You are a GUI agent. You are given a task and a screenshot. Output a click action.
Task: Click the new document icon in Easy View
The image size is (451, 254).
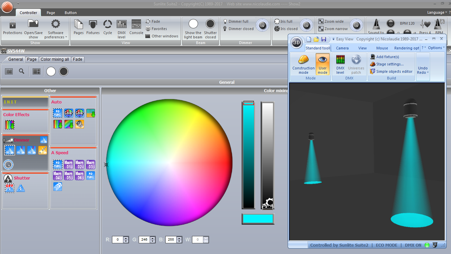[x=309, y=39]
